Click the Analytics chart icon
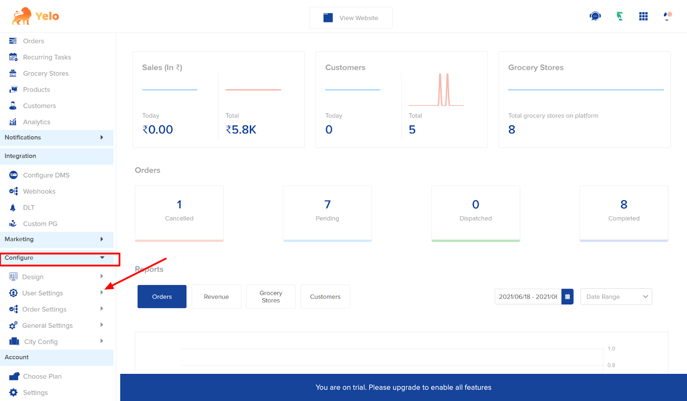Viewport: 687px width, 401px height. [x=13, y=122]
